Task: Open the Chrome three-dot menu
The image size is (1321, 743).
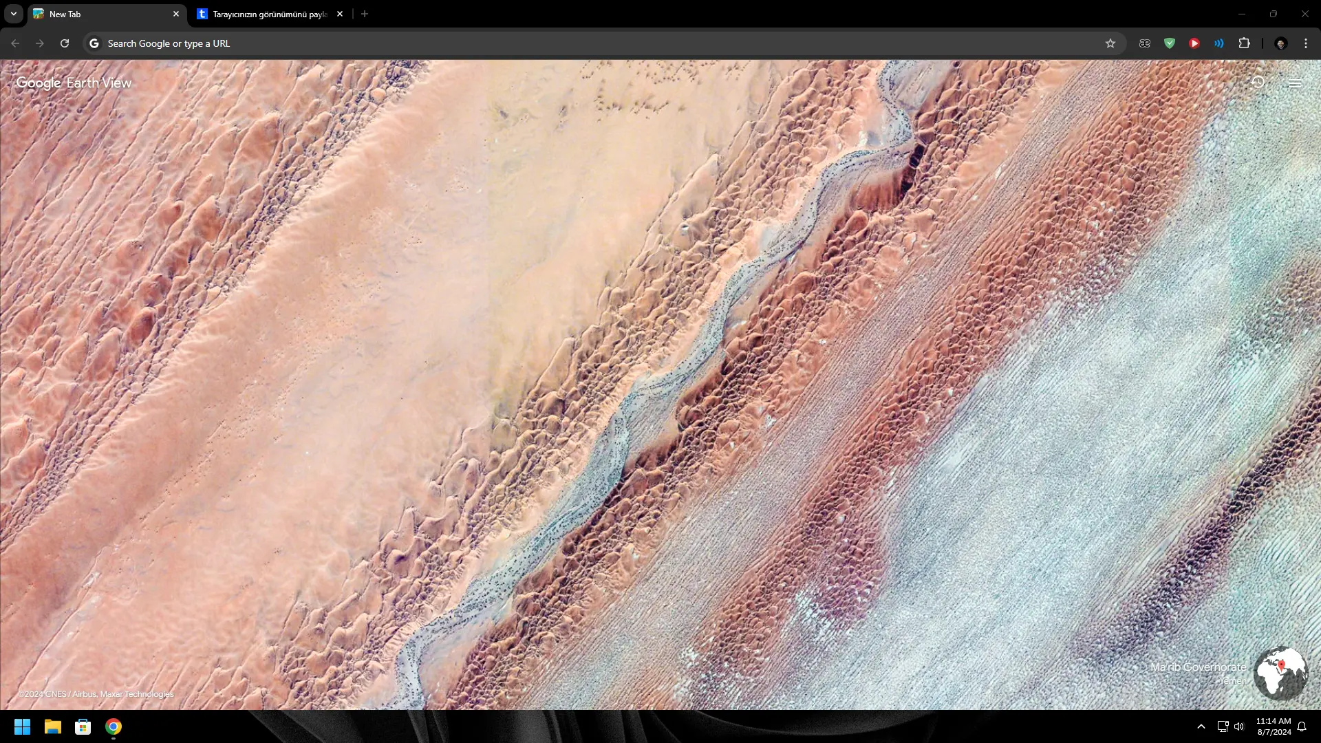Action: click(x=1306, y=43)
